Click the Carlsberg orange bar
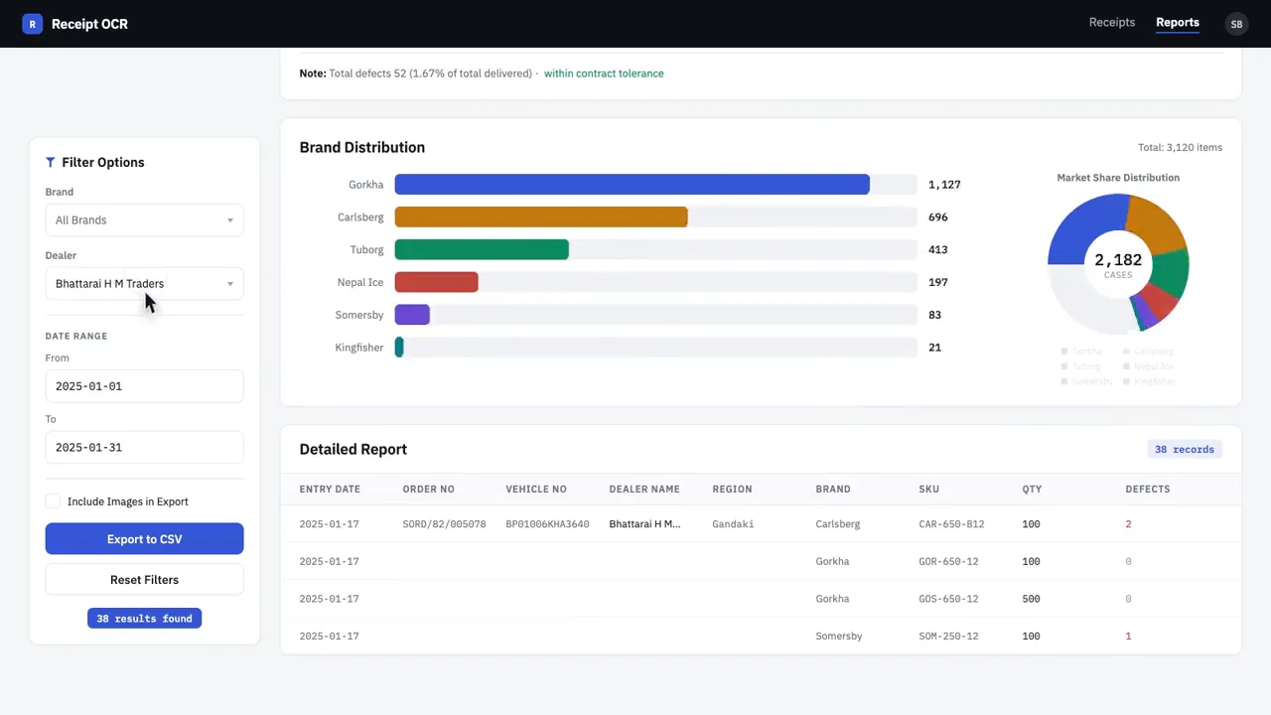Image resolution: width=1271 pixels, height=715 pixels. click(541, 217)
